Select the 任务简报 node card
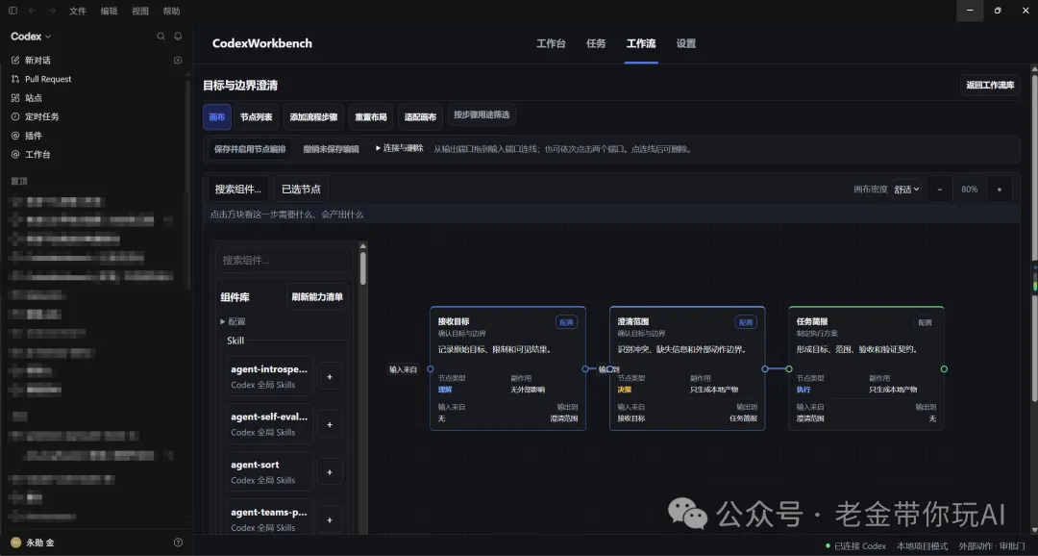This screenshot has height=556, width=1038. pos(867,368)
